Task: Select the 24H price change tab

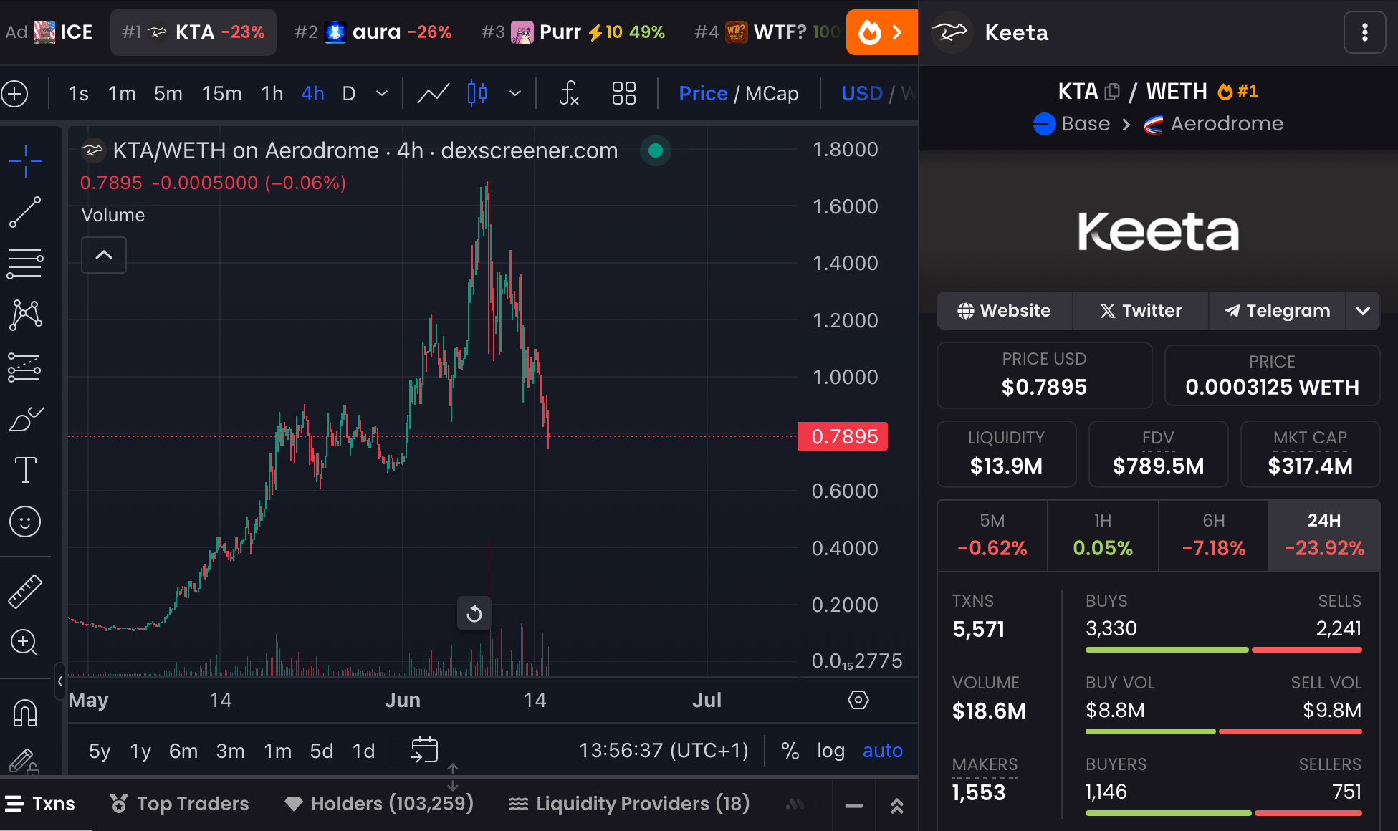Action: coord(1324,536)
